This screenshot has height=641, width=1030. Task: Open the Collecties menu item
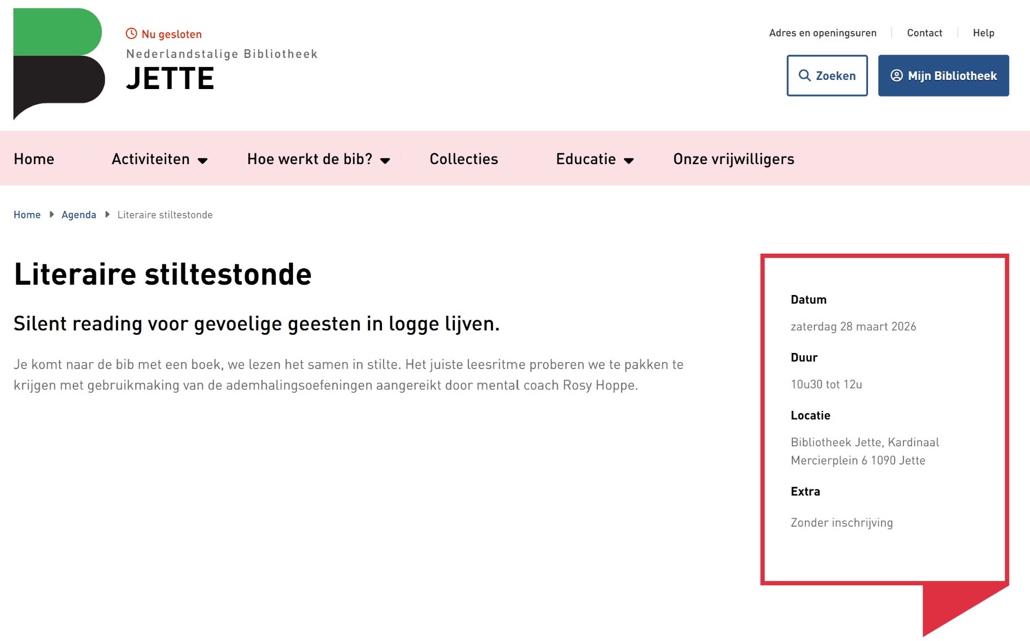[464, 159]
